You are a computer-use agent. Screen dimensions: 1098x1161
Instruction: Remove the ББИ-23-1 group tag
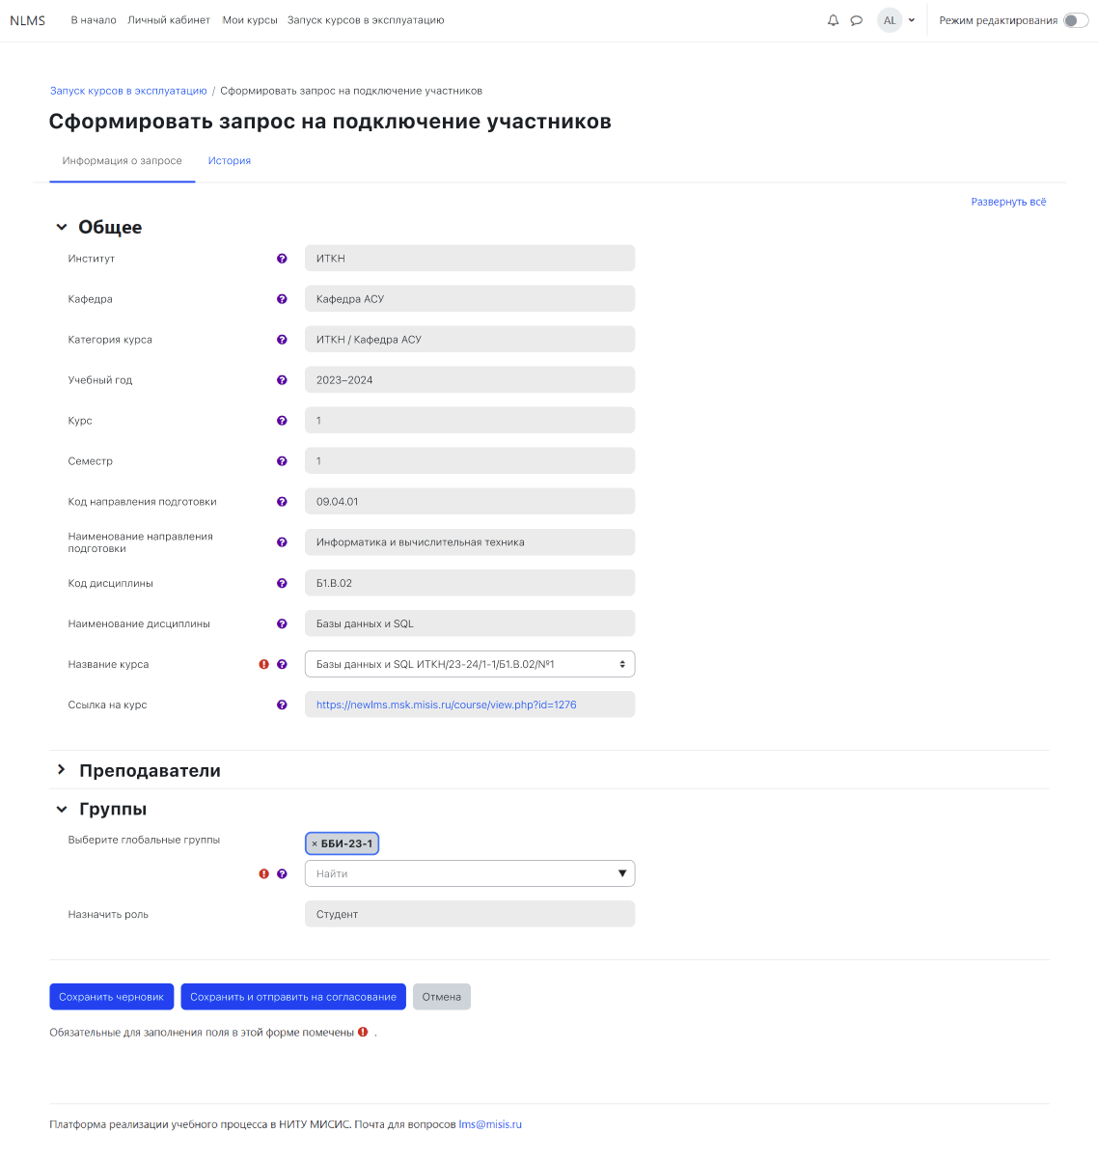click(x=315, y=844)
